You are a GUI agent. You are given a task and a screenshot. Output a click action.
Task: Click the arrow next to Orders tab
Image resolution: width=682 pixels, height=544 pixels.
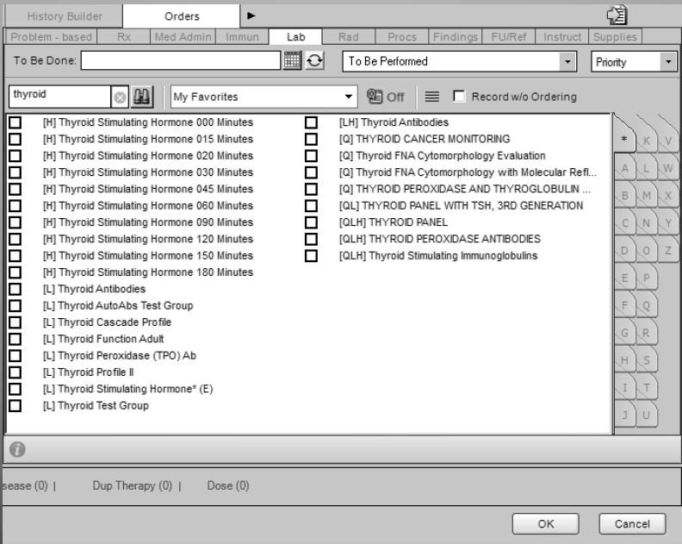(x=251, y=15)
